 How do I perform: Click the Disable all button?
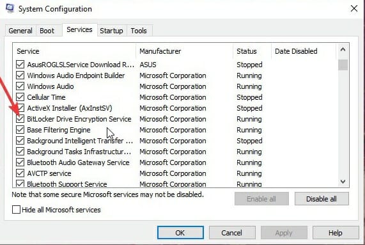click(x=322, y=199)
